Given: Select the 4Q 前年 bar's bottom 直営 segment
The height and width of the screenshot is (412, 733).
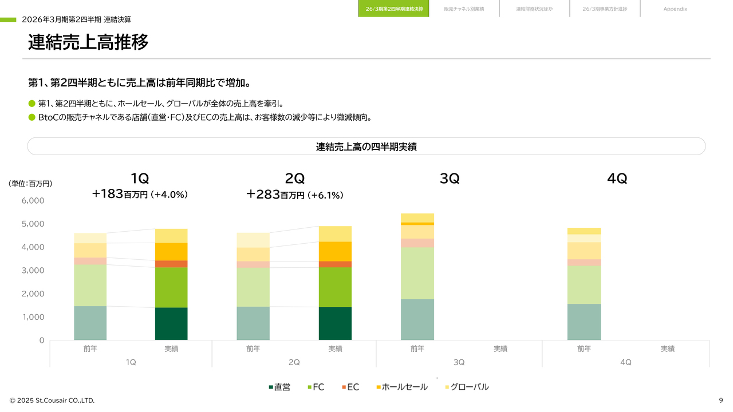Looking at the screenshot, I should pos(584,322).
